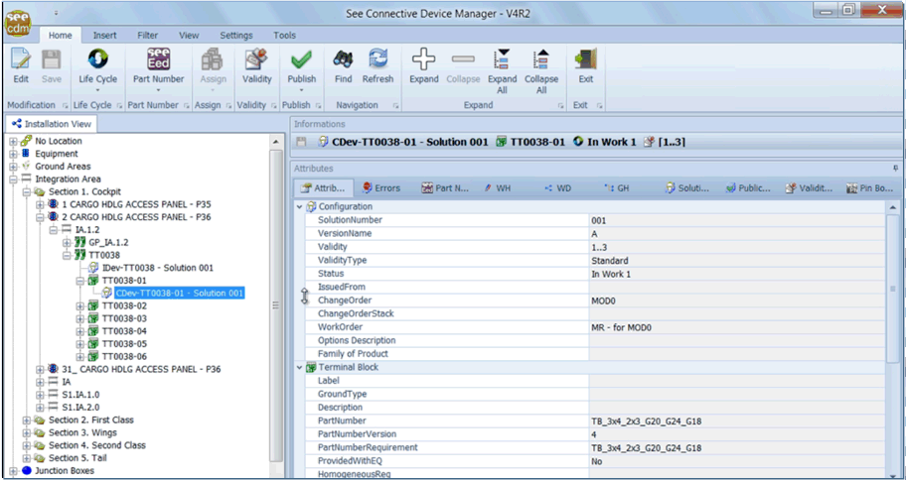Click the Publish green checkmark
The width and height of the screenshot is (906, 480).
(302, 60)
